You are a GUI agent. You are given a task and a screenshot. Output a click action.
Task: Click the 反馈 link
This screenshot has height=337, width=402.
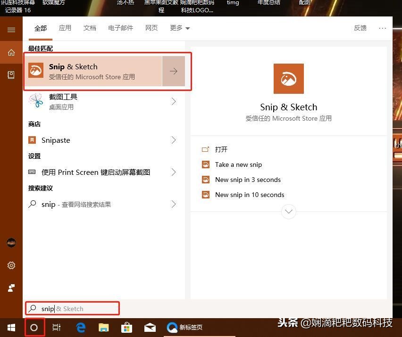click(360, 28)
